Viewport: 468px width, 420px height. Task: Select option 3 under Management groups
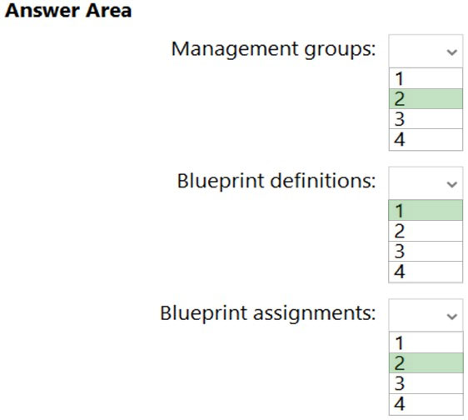click(x=426, y=119)
